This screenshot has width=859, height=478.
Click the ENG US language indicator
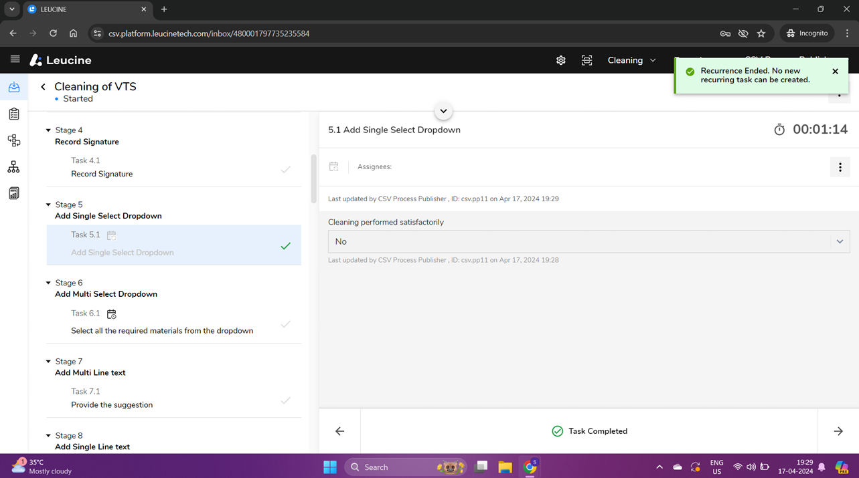(x=716, y=467)
